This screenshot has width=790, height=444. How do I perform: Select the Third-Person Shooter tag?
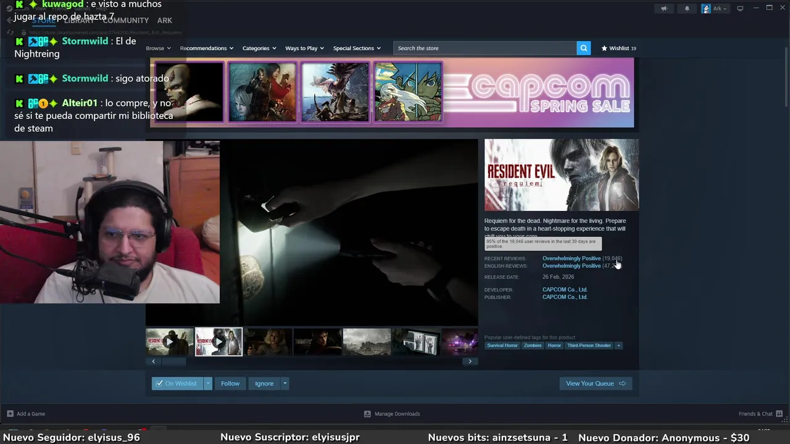click(x=589, y=345)
